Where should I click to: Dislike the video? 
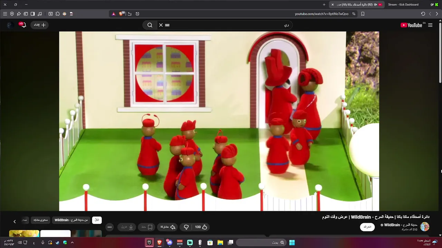186,227
